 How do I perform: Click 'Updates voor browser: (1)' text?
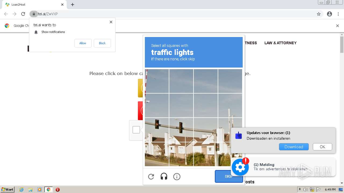268,133
